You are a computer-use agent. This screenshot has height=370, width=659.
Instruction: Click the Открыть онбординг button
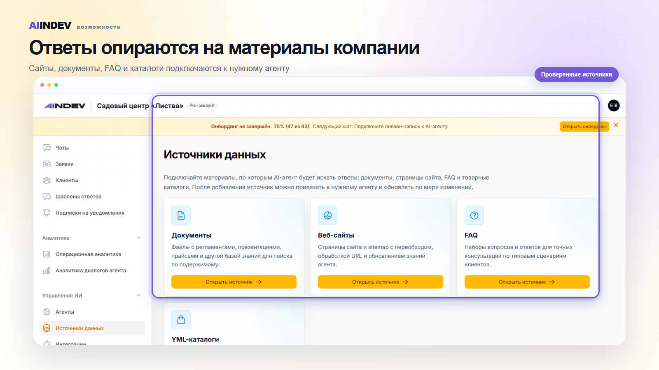[x=584, y=127]
